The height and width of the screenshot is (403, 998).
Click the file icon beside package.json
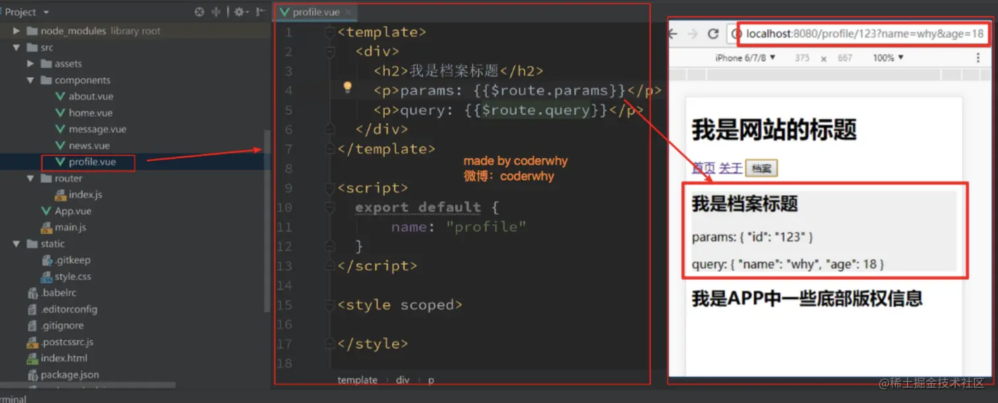[33, 375]
